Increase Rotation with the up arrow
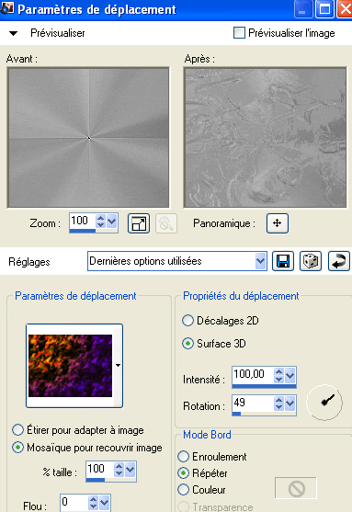The image size is (352, 512). pos(278,400)
